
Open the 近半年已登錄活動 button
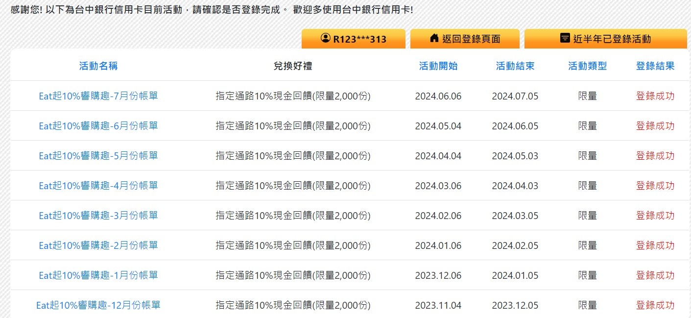[606, 39]
